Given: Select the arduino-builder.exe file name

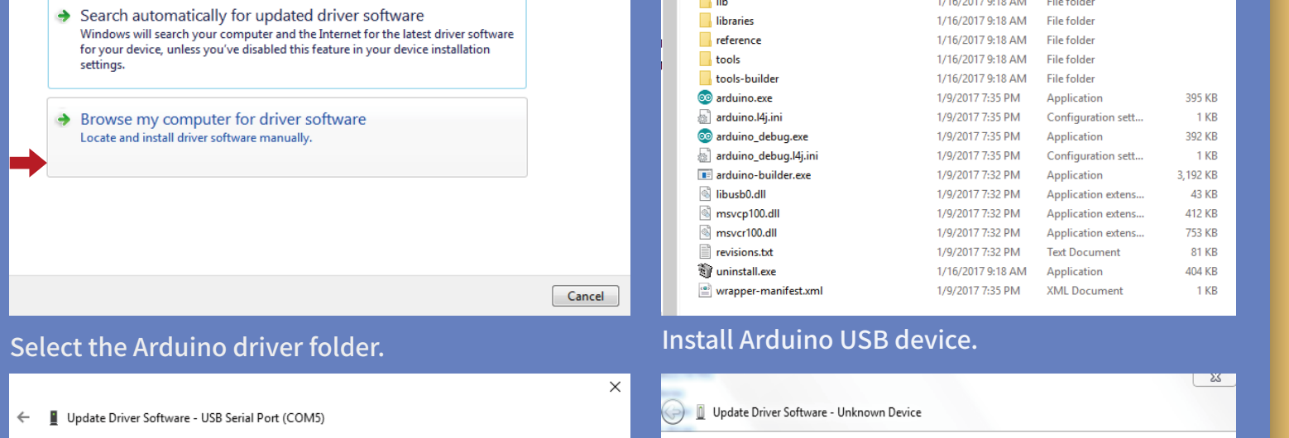Looking at the screenshot, I should 763,174.
